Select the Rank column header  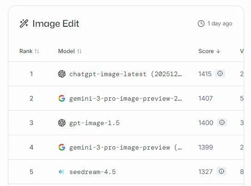coord(26,51)
